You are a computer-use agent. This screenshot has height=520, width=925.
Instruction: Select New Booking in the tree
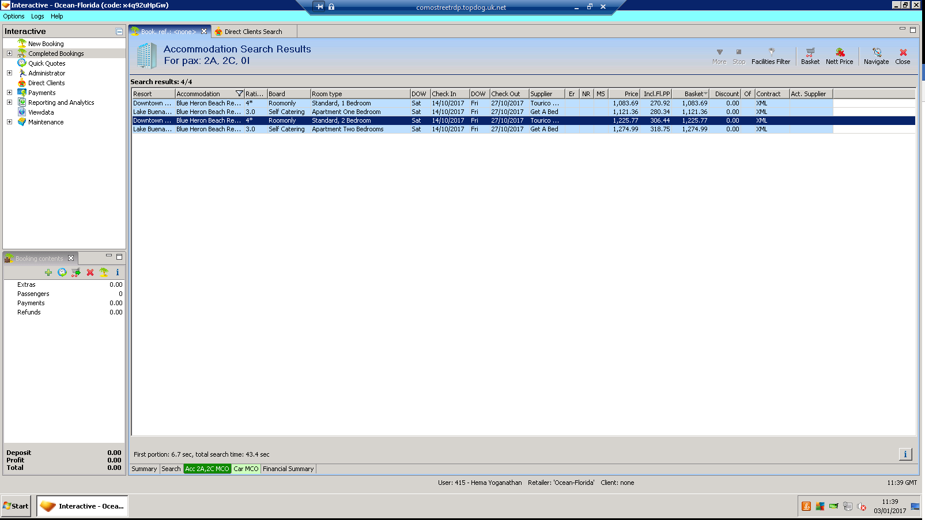tap(46, 44)
